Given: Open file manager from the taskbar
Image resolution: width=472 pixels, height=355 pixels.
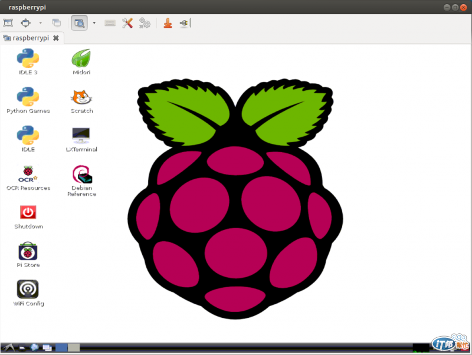Looking at the screenshot, I should [x=22, y=348].
